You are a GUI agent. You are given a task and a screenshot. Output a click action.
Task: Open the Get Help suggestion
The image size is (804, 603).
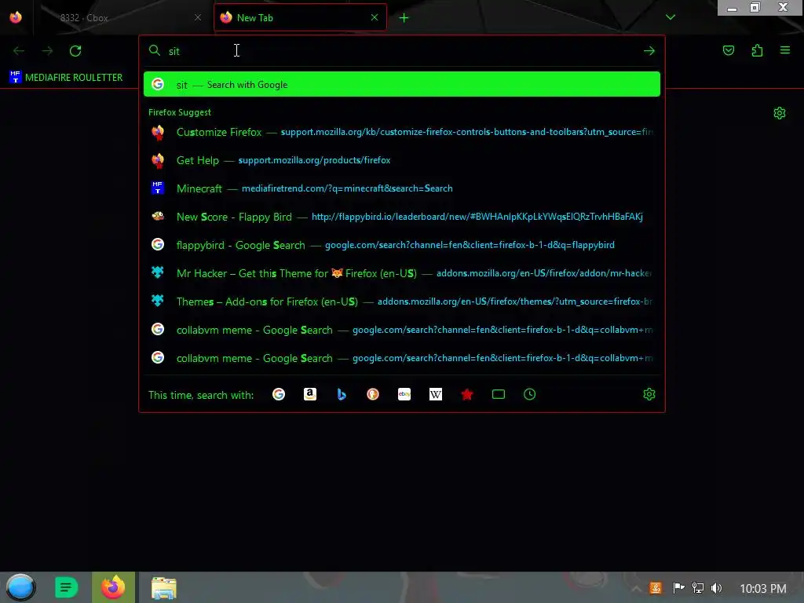pos(402,160)
